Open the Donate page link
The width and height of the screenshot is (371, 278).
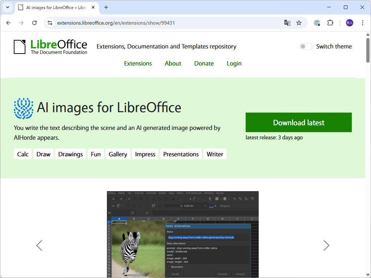(x=204, y=63)
